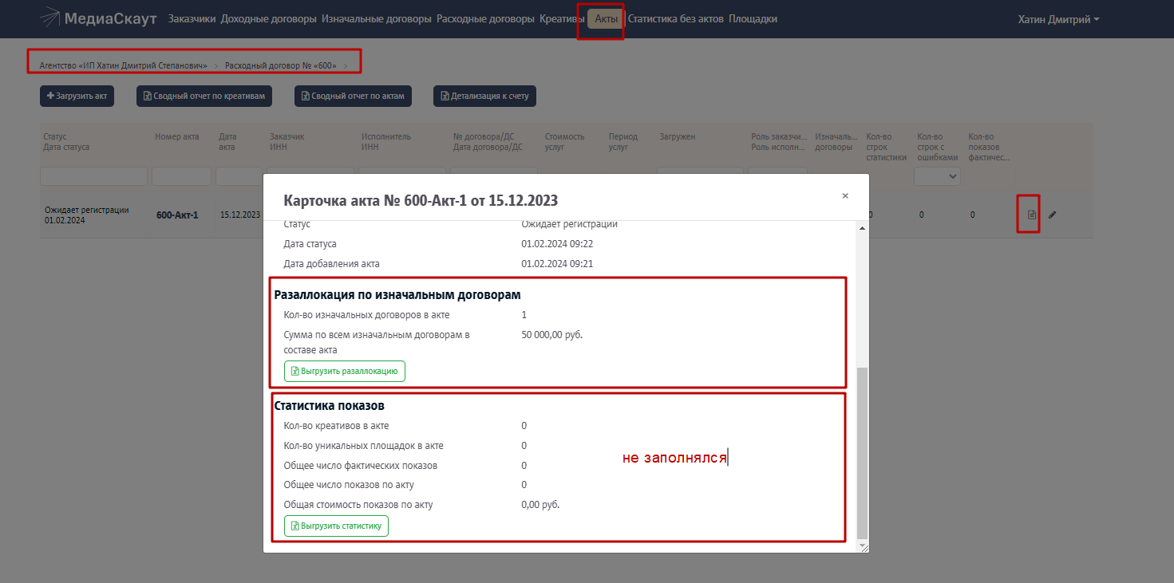1174x583 pixels.
Task: Click the act card scrollbar down arrow
Action: click(862, 546)
